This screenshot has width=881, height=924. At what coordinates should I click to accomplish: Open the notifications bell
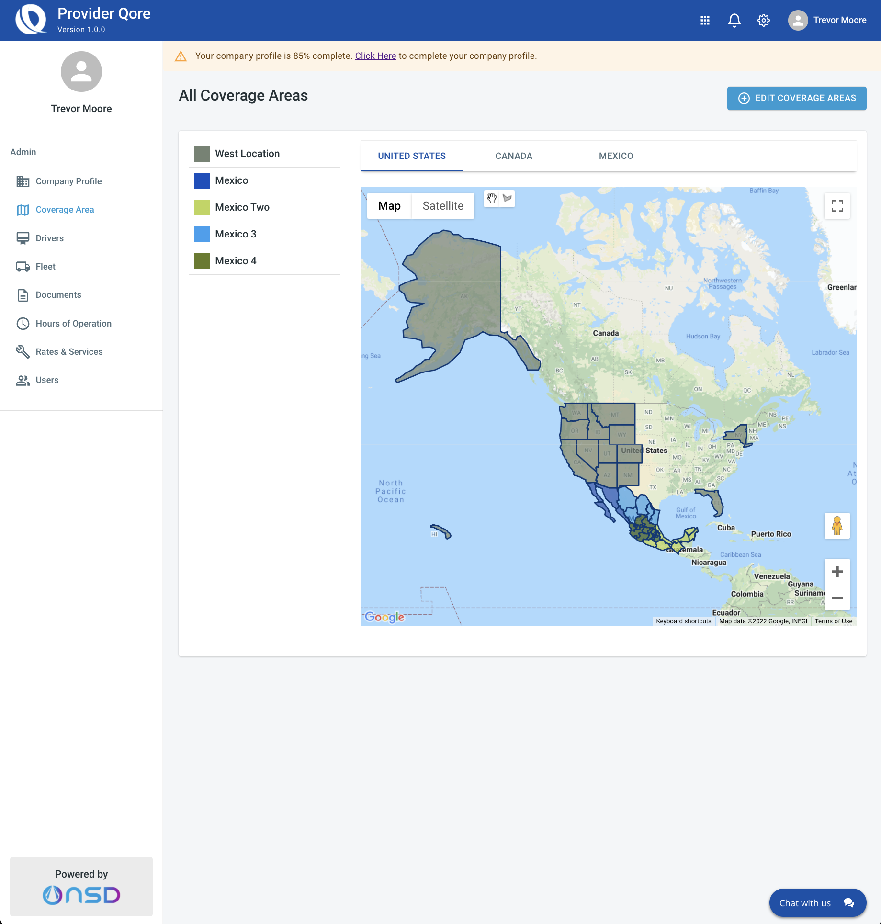(734, 20)
